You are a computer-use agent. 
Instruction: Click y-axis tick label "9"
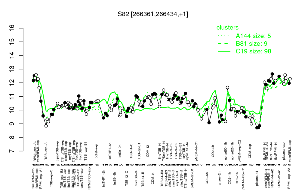point(12,124)
